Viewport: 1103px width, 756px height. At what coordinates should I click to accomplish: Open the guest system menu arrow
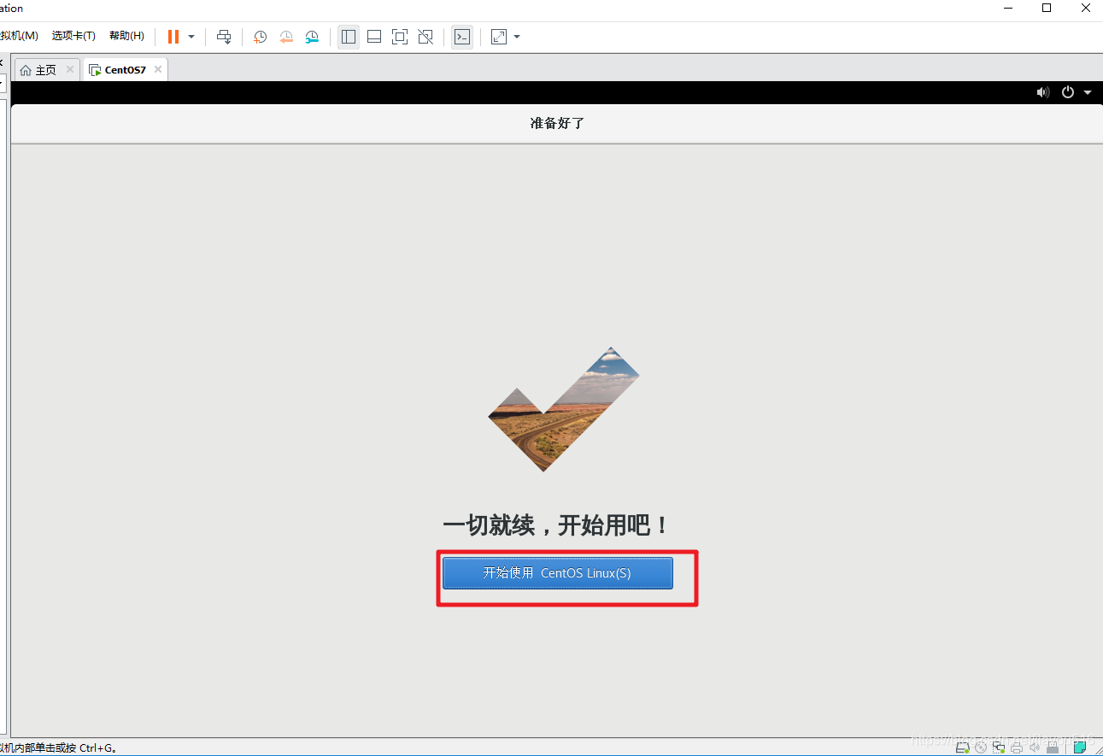1088,92
